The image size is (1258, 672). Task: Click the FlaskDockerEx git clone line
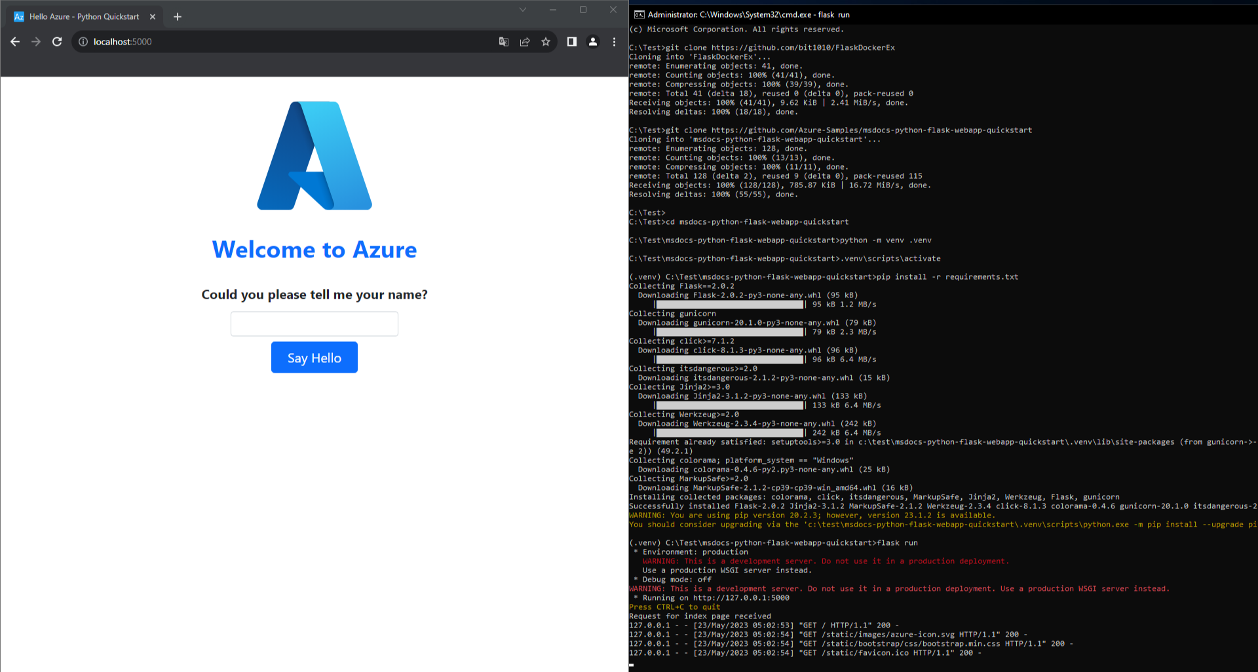(762, 48)
